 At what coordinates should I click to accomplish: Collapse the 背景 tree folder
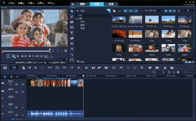point(77,19)
